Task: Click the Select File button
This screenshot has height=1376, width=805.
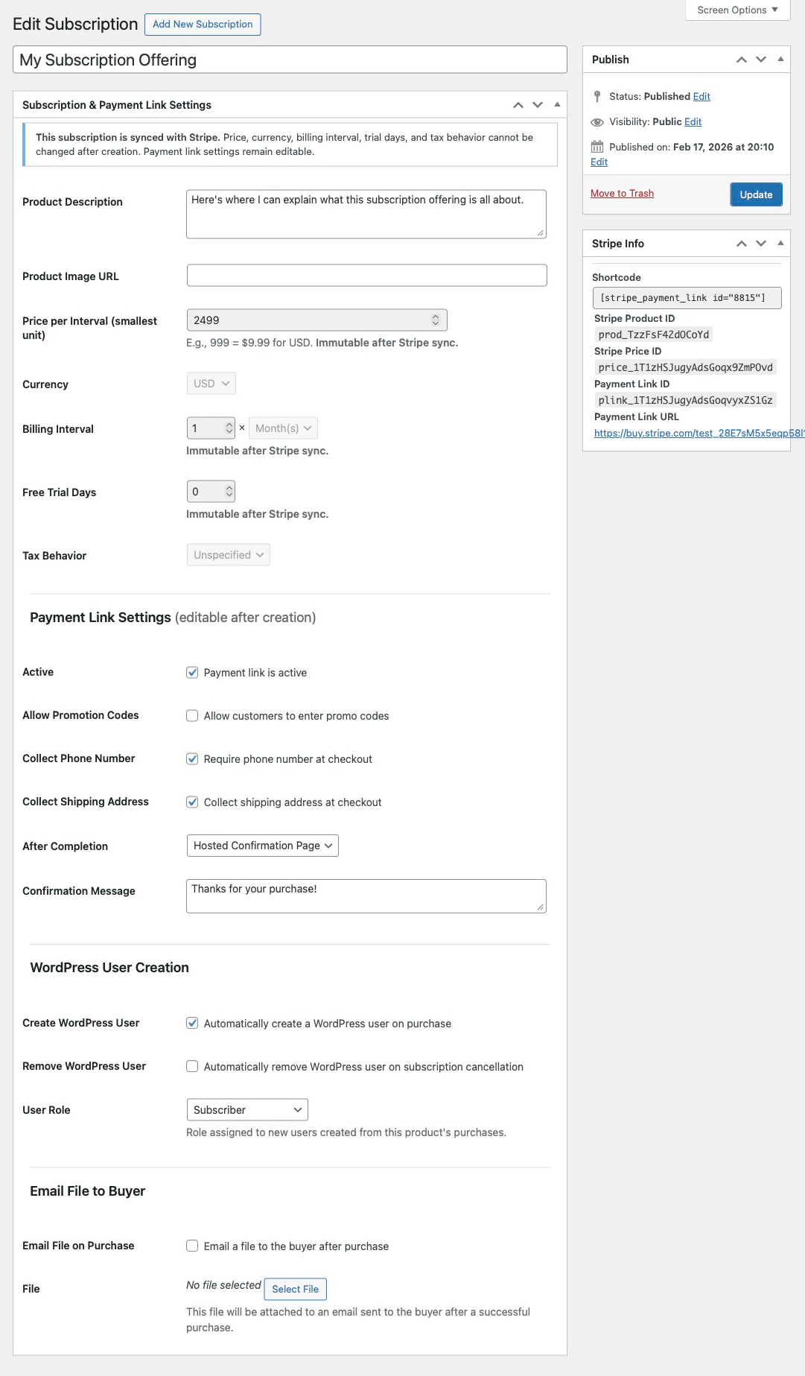Action: click(295, 1289)
